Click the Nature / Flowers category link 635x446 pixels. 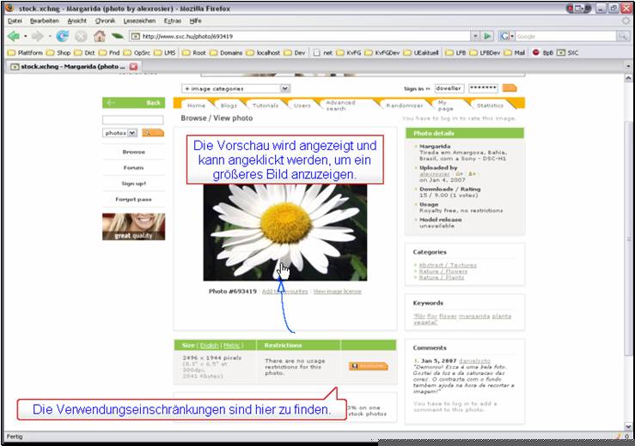[x=443, y=271]
